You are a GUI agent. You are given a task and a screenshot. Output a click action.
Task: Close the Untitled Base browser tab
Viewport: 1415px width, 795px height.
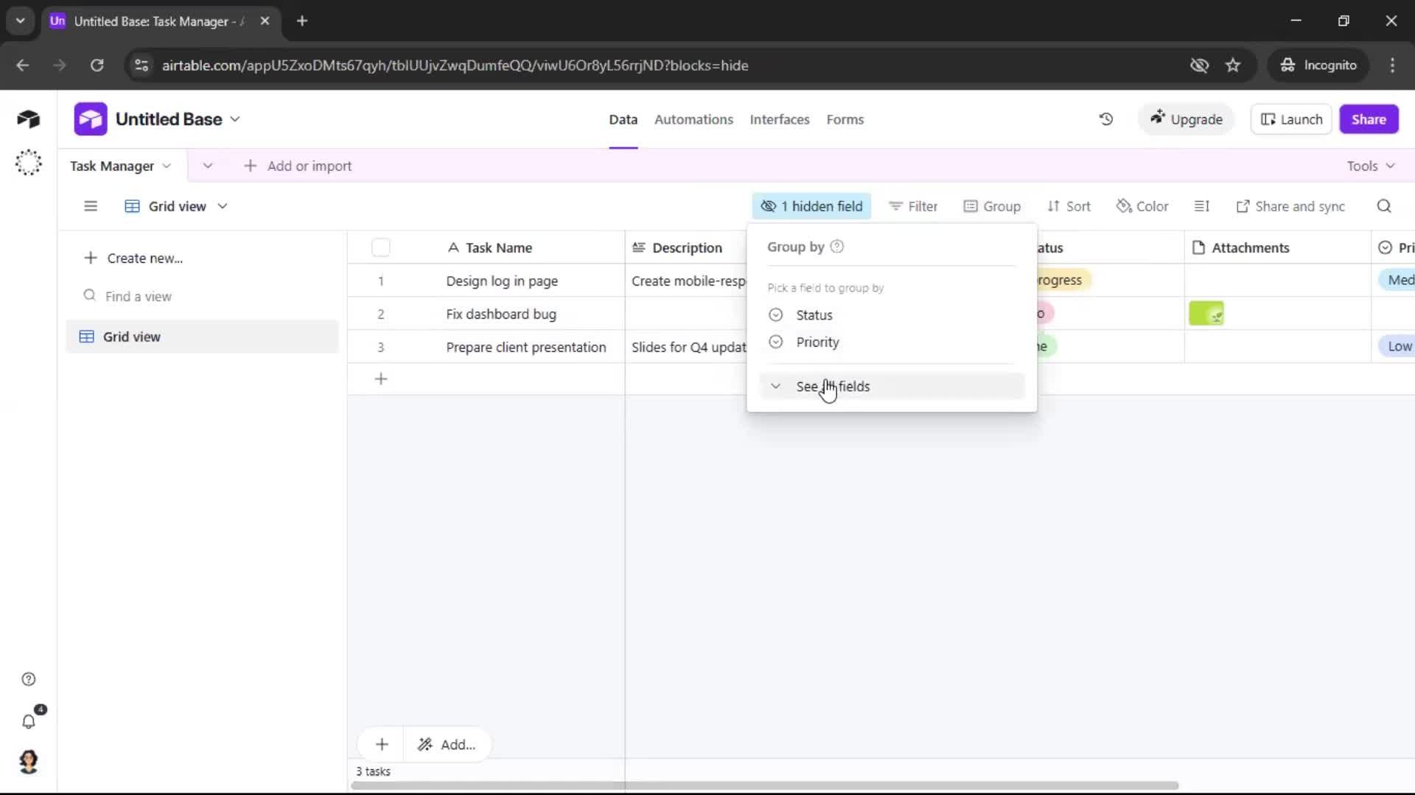[x=265, y=21]
